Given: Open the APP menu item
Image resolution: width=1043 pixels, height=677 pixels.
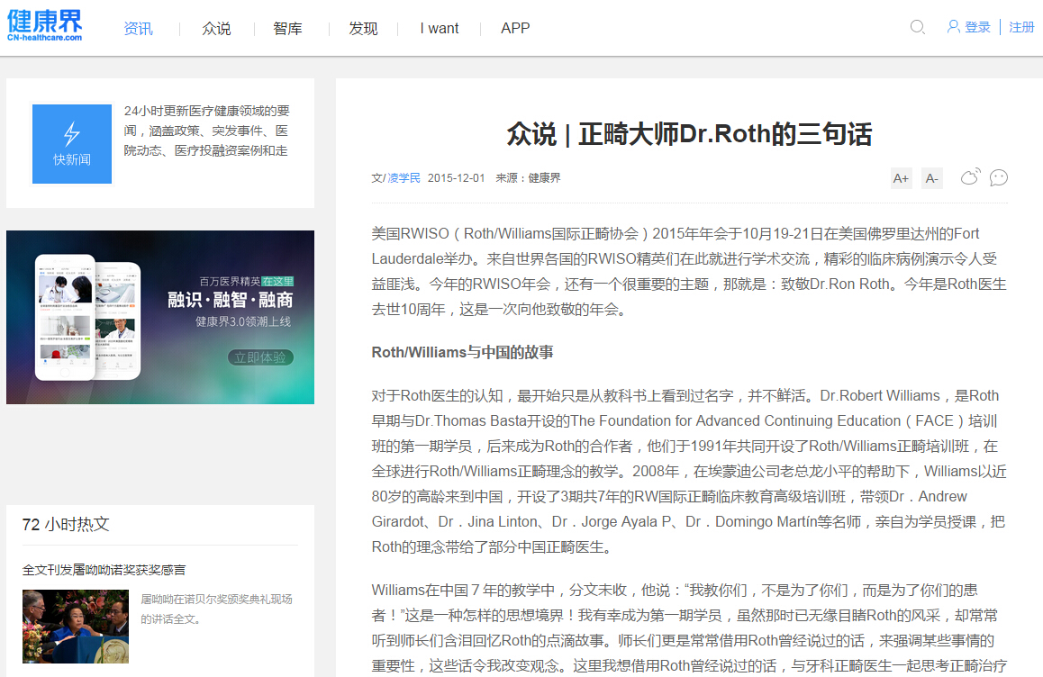Looking at the screenshot, I should pyautogui.click(x=515, y=29).
